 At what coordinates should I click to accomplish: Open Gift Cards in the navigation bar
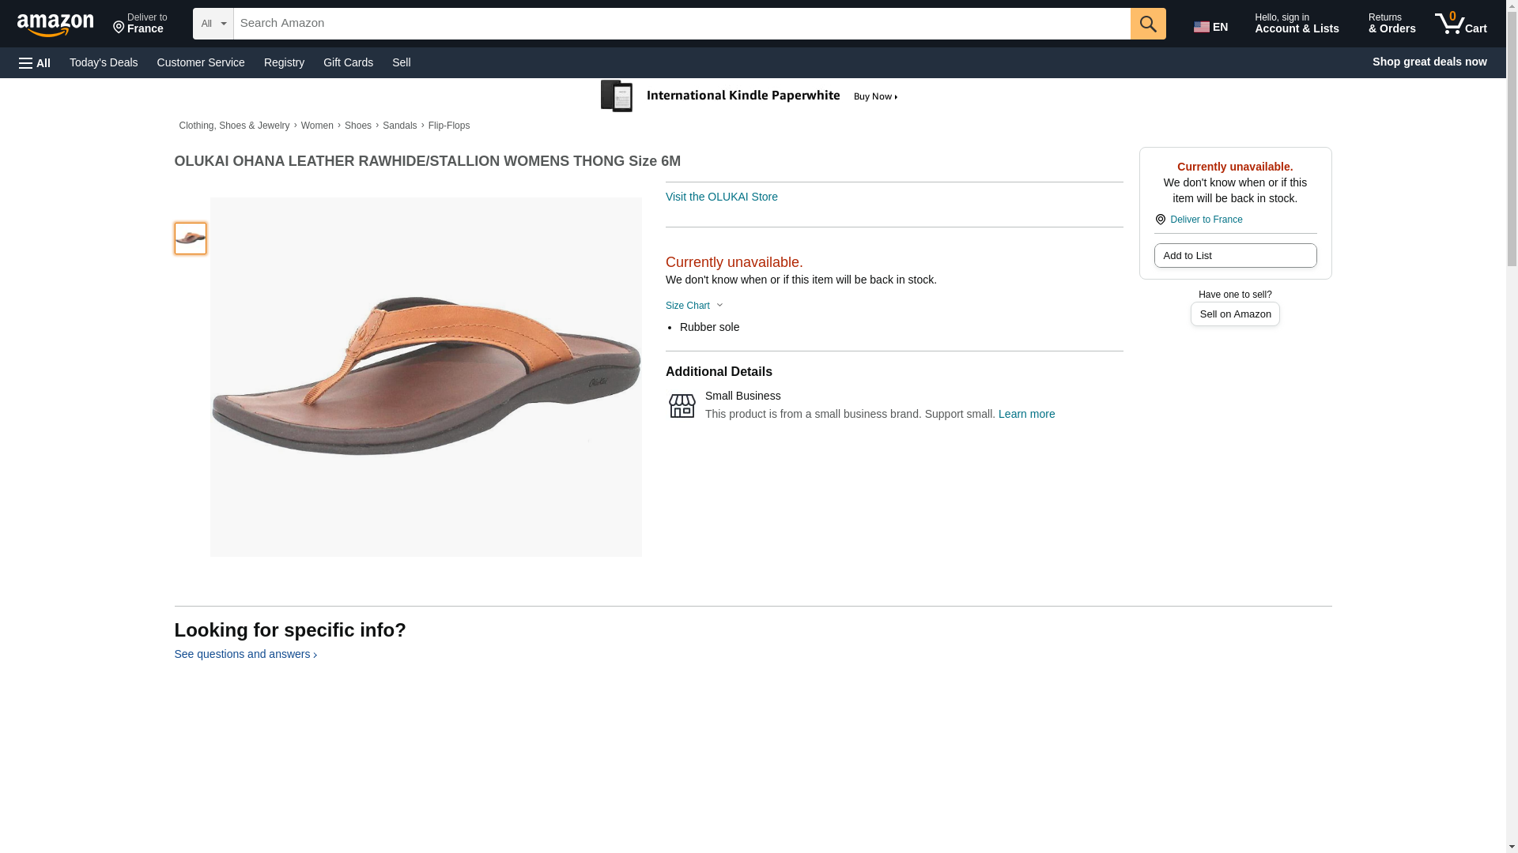pos(348,62)
